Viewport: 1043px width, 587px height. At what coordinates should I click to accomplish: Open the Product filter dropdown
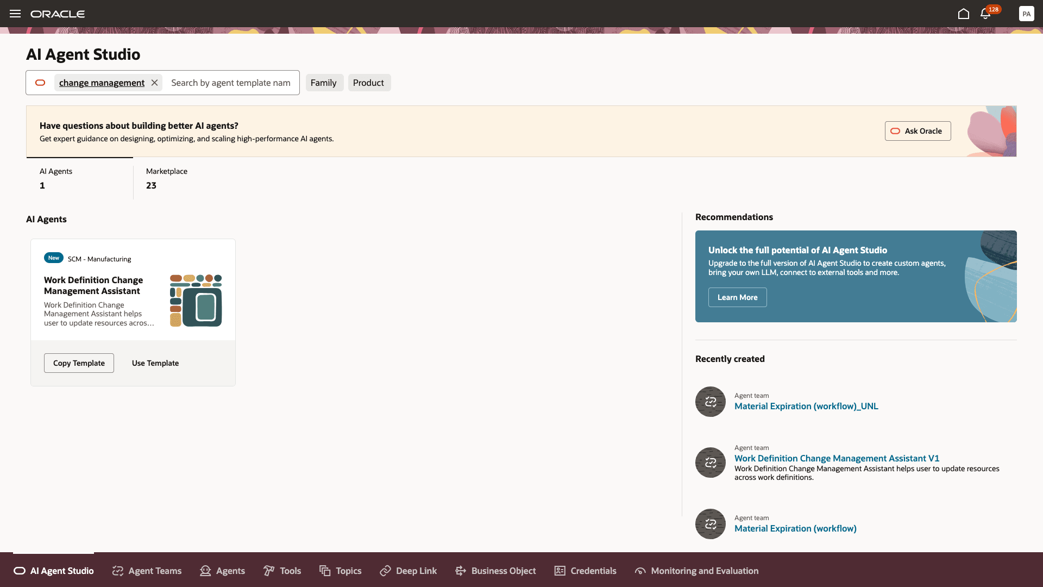click(368, 83)
